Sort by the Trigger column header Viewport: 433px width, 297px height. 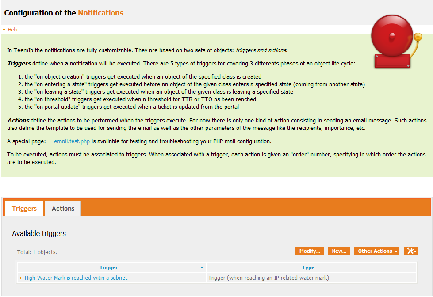coord(108,267)
